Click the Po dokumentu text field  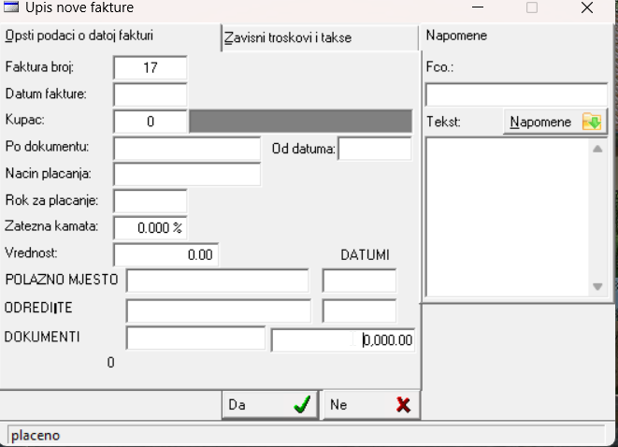186,149
